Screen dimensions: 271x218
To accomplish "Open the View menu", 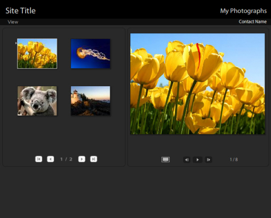I will point(13,22).
